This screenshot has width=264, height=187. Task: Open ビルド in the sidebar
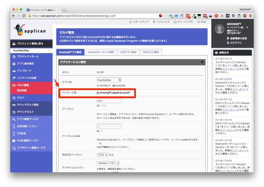(x=31, y=98)
